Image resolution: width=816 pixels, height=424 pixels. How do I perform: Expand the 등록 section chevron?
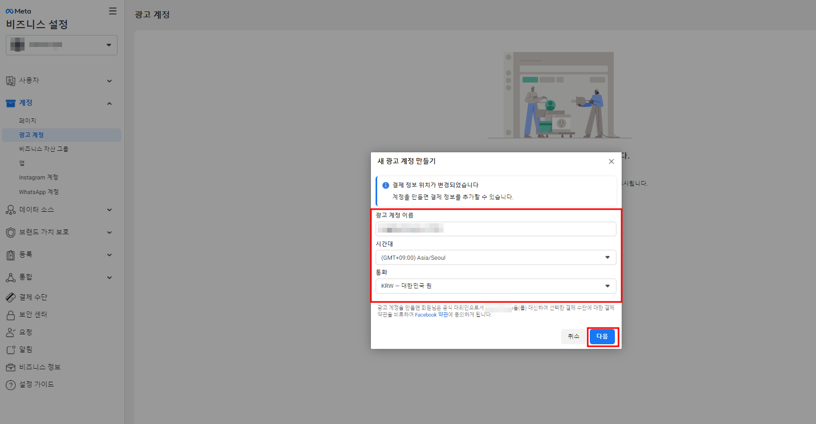tap(109, 255)
